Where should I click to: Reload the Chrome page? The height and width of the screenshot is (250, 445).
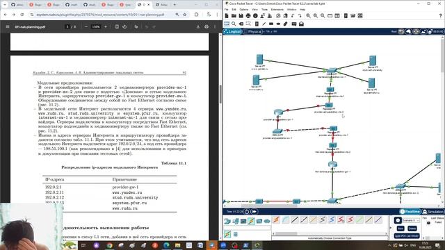coord(22,15)
